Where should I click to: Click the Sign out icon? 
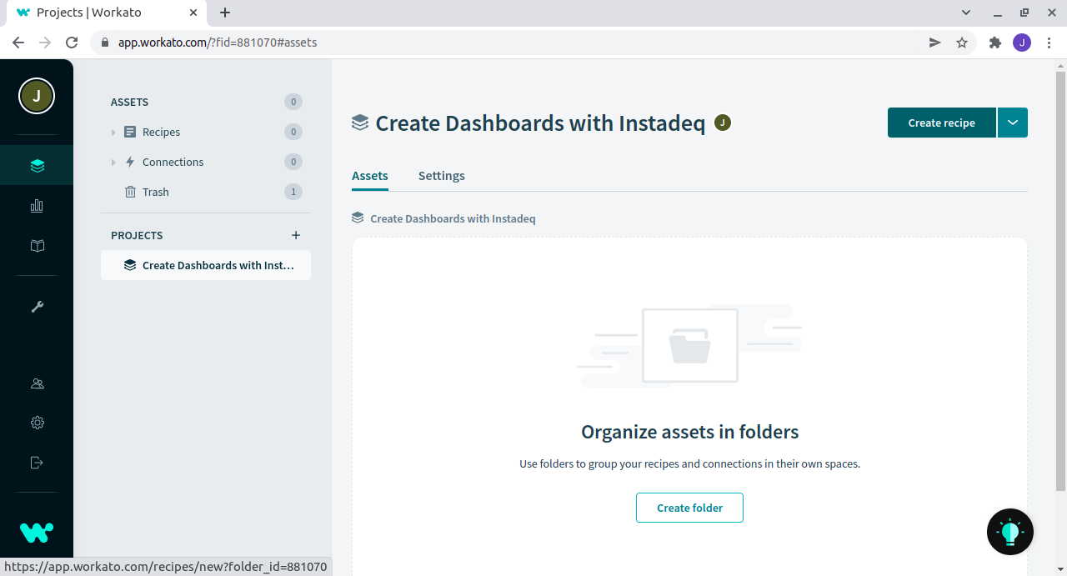[37, 463]
